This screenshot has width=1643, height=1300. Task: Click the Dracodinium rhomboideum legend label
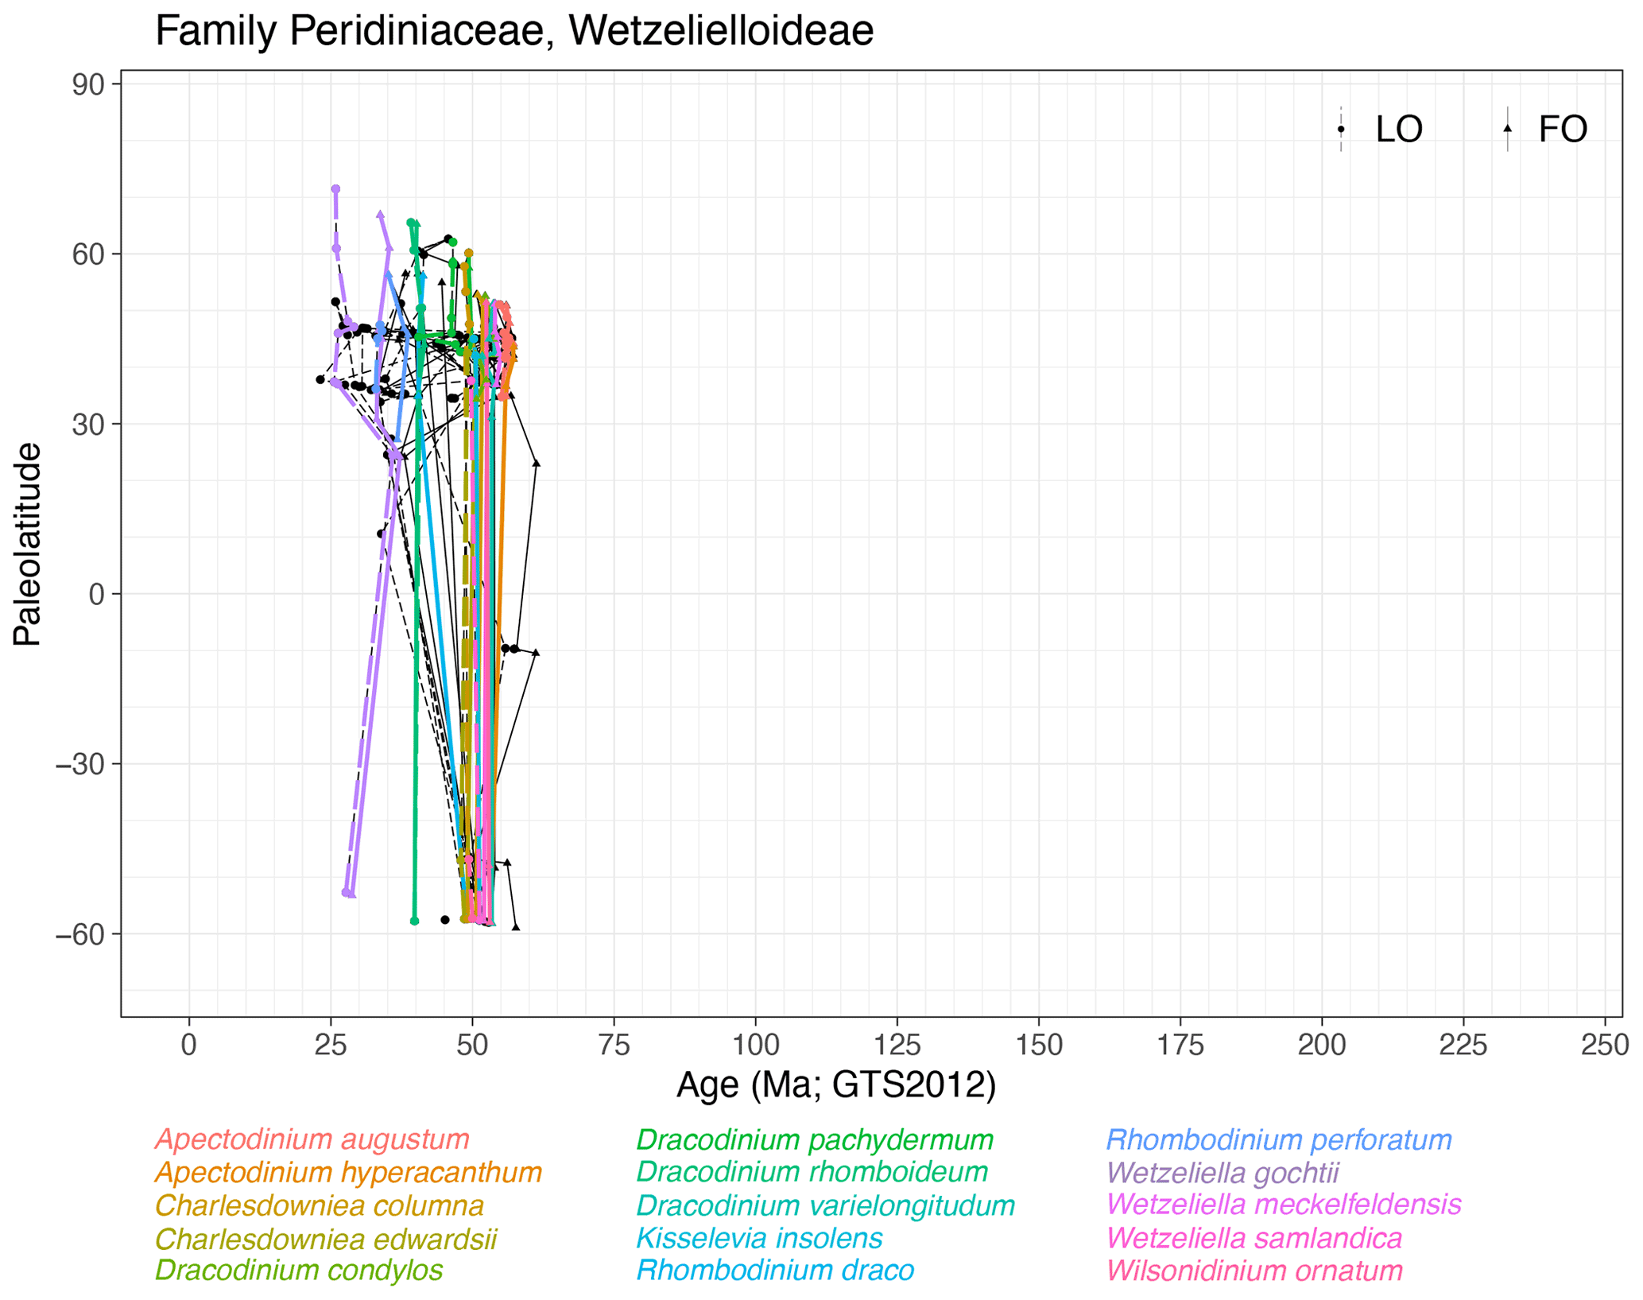click(812, 1172)
